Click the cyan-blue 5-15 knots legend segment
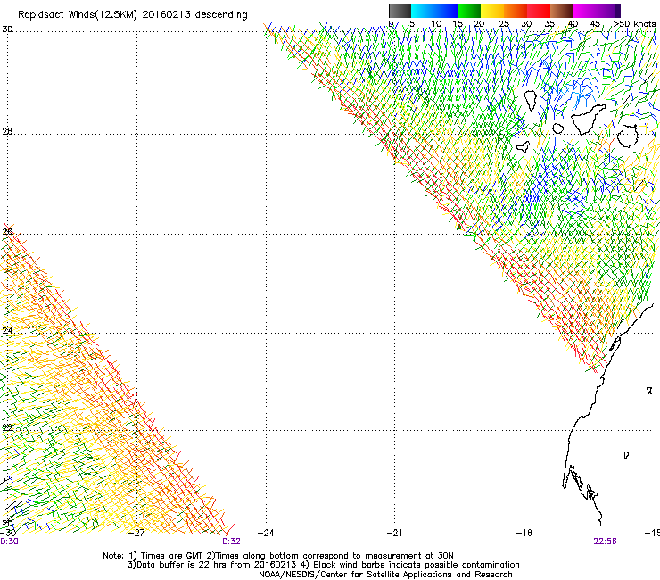Viewport: 660px width, 580px height. pos(434,11)
